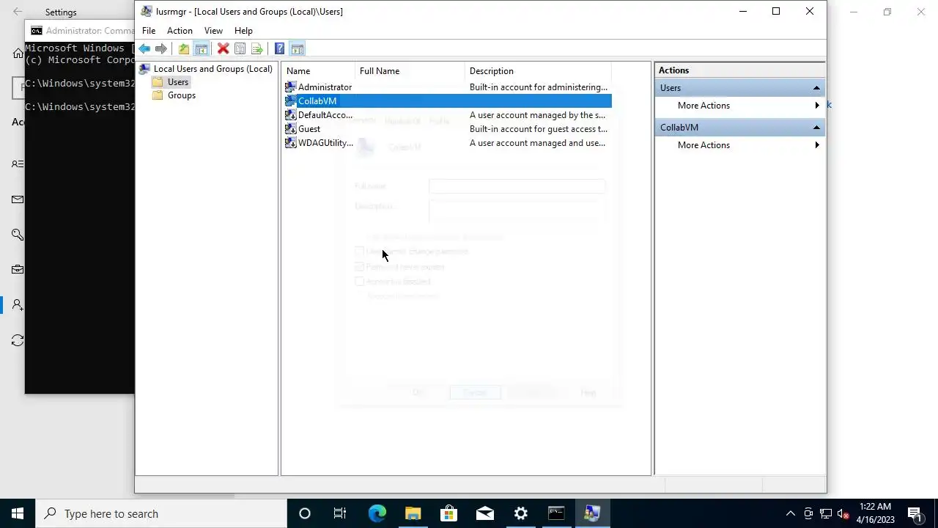Open the File menu
The image size is (938, 528).
149,31
